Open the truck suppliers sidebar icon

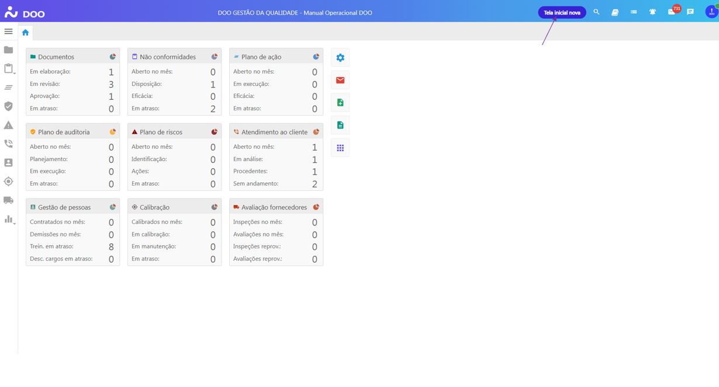point(8,200)
